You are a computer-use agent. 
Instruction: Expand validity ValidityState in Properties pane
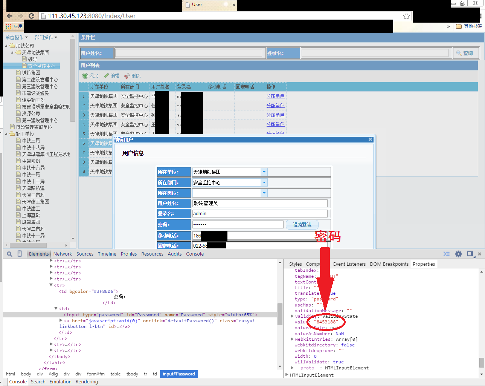click(x=292, y=316)
